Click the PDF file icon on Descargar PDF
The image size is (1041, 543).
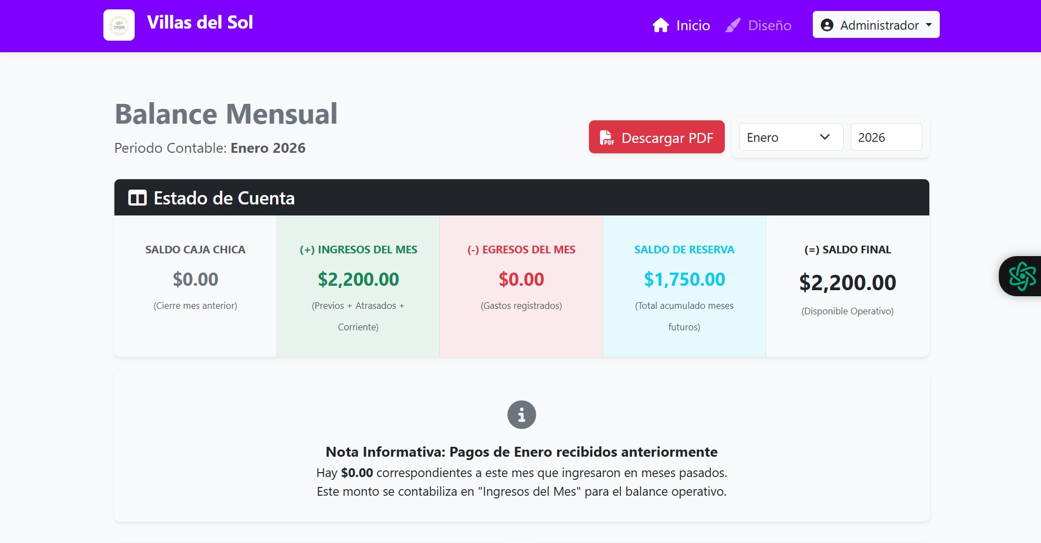pyautogui.click(x=606, y=137)
